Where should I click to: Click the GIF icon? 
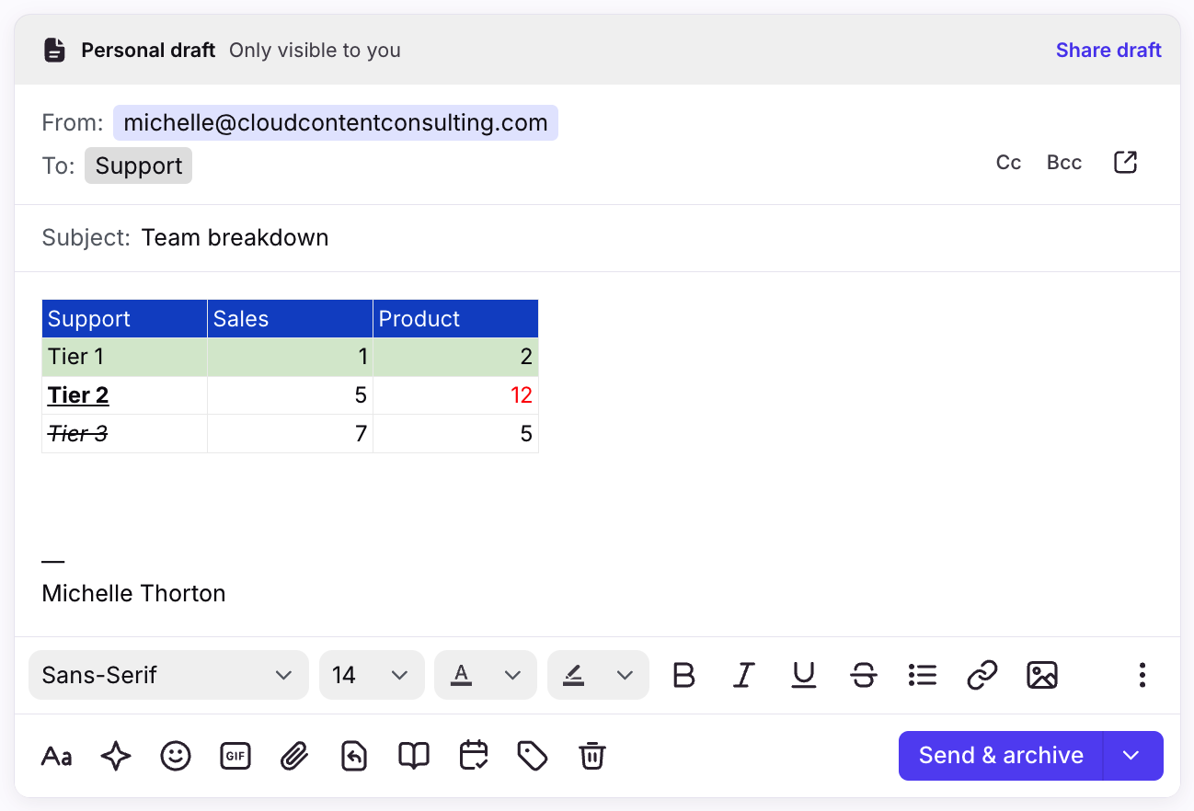(235, 756)
